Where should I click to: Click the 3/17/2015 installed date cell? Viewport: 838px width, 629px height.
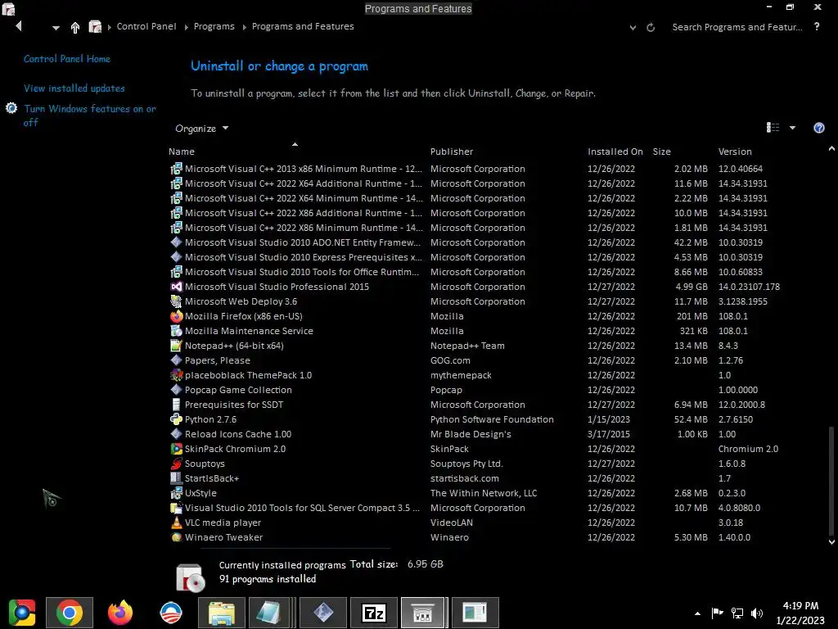tap(608, 434)
